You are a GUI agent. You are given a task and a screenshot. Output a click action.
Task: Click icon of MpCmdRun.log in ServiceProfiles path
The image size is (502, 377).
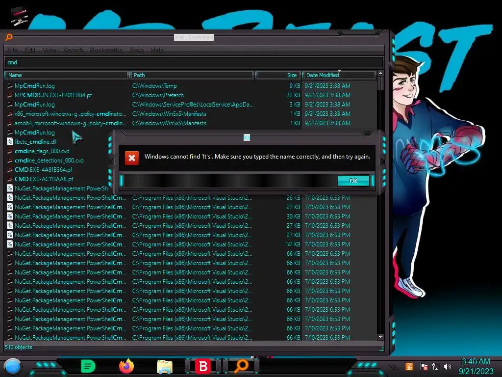10,105
